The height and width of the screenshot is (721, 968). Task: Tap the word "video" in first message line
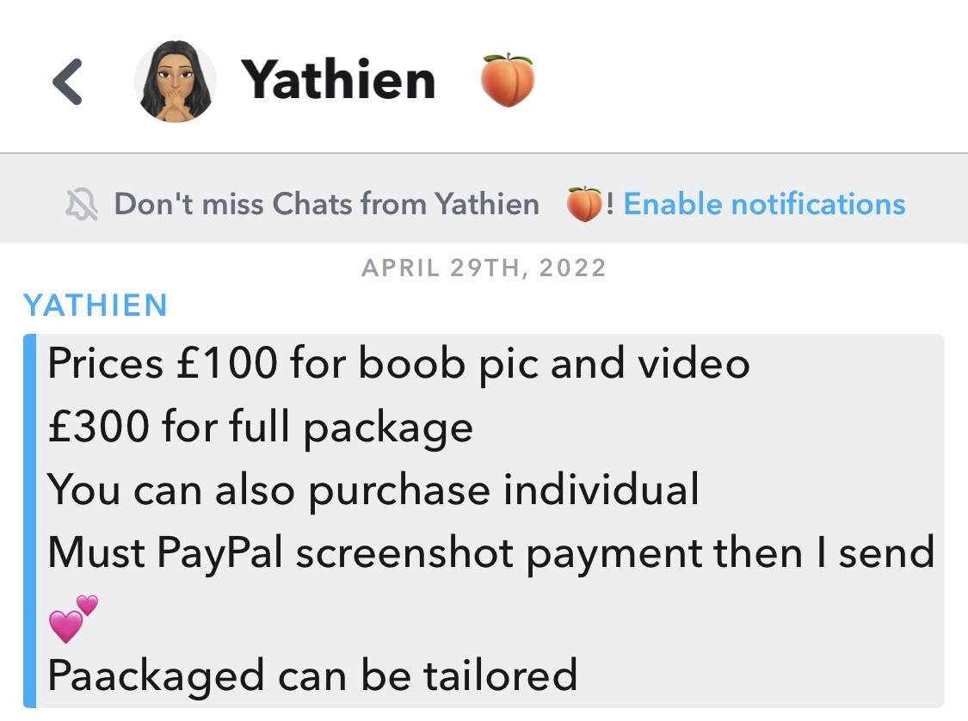pos(694,363)
